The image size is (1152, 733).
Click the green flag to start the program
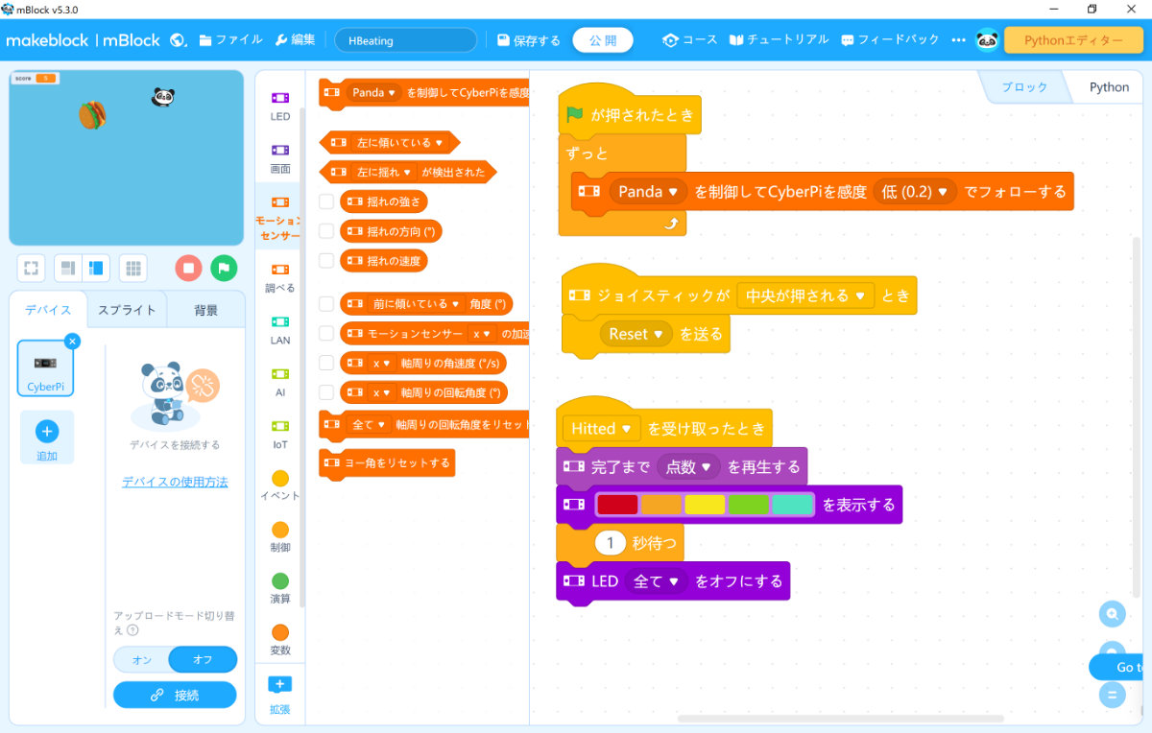pyautogui.click(x=224, y=268)
